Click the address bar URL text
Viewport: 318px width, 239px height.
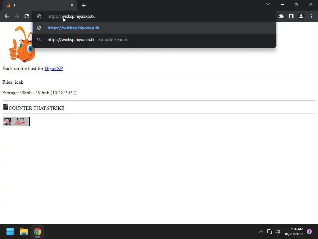[x=71, y=16]
